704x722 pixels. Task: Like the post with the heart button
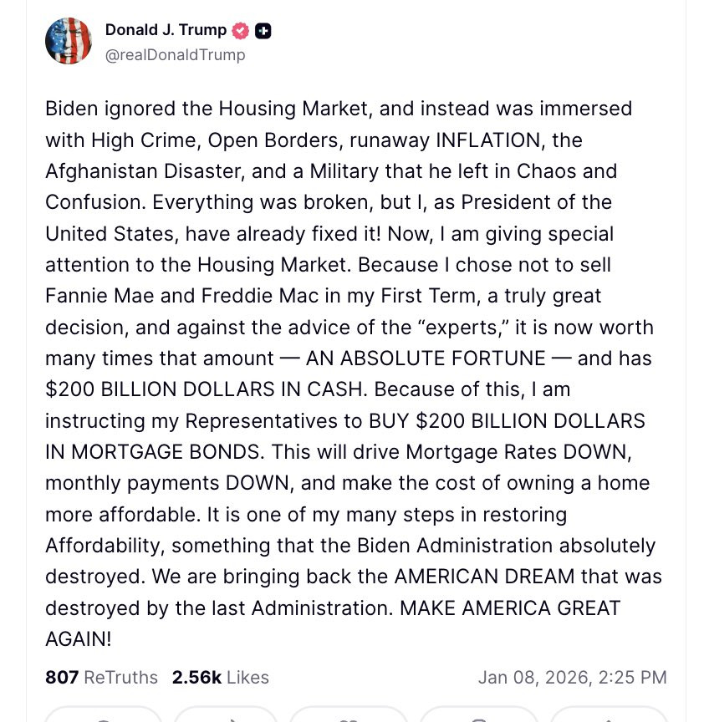[349, 714]
